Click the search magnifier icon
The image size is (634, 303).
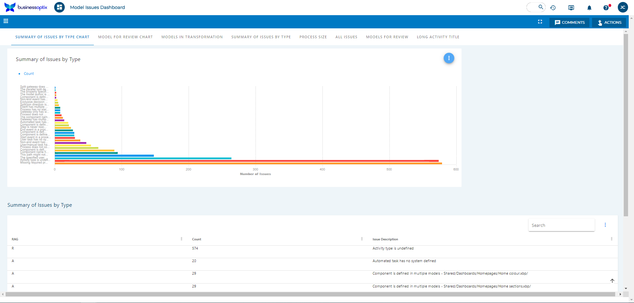[541, 7]
